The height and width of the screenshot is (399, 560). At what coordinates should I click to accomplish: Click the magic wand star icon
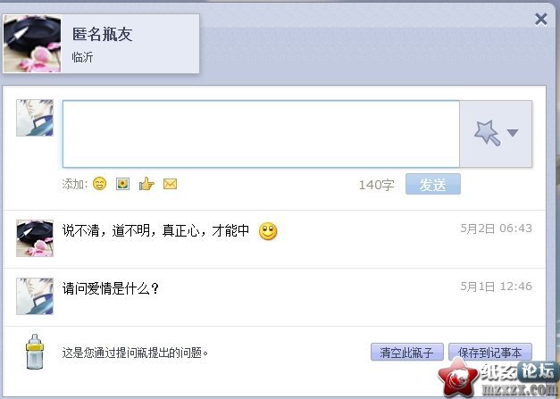(487, 133)
